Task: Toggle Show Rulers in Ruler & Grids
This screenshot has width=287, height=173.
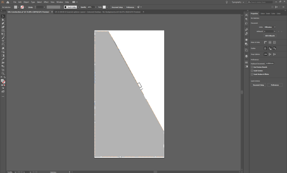Action: coord(266,42)
